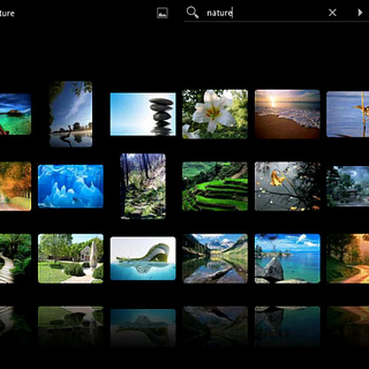Viewport: 369px width, 369px height.
Task: Open the park with stone monument photo
Action: click(x=71, y=258)
